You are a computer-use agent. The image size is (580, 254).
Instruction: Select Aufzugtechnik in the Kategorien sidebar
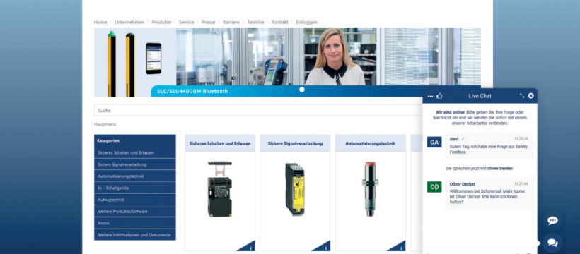(135, 200)
